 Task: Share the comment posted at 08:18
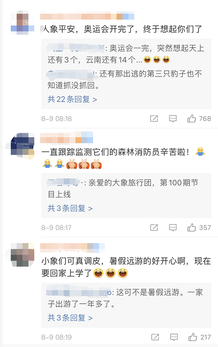click(154, 119)
